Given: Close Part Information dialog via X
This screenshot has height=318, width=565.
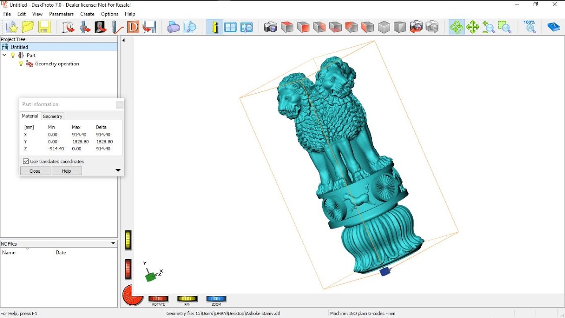Looking at the screenshot, I should pos(119,105).
